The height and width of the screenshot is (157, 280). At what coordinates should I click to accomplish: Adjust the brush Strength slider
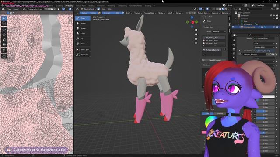coord(112,13)
